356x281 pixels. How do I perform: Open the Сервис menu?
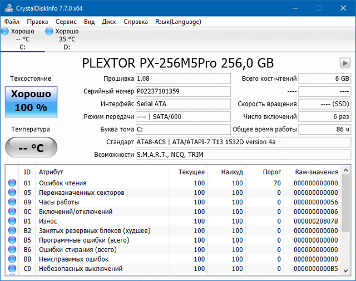[x=66, y=22]
